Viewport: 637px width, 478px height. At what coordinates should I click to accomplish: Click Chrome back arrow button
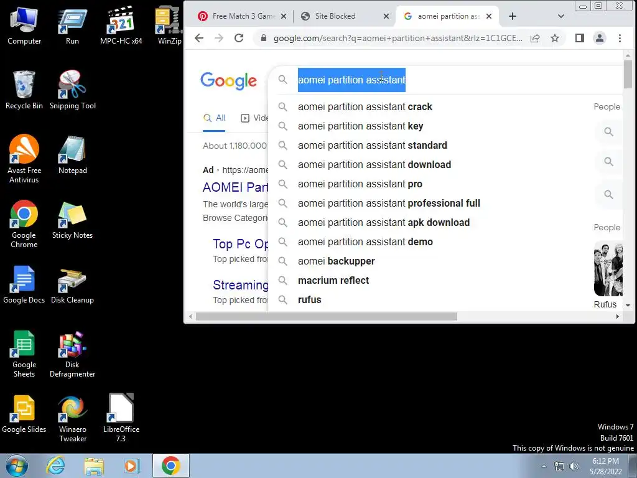click(x=198, y=38)
